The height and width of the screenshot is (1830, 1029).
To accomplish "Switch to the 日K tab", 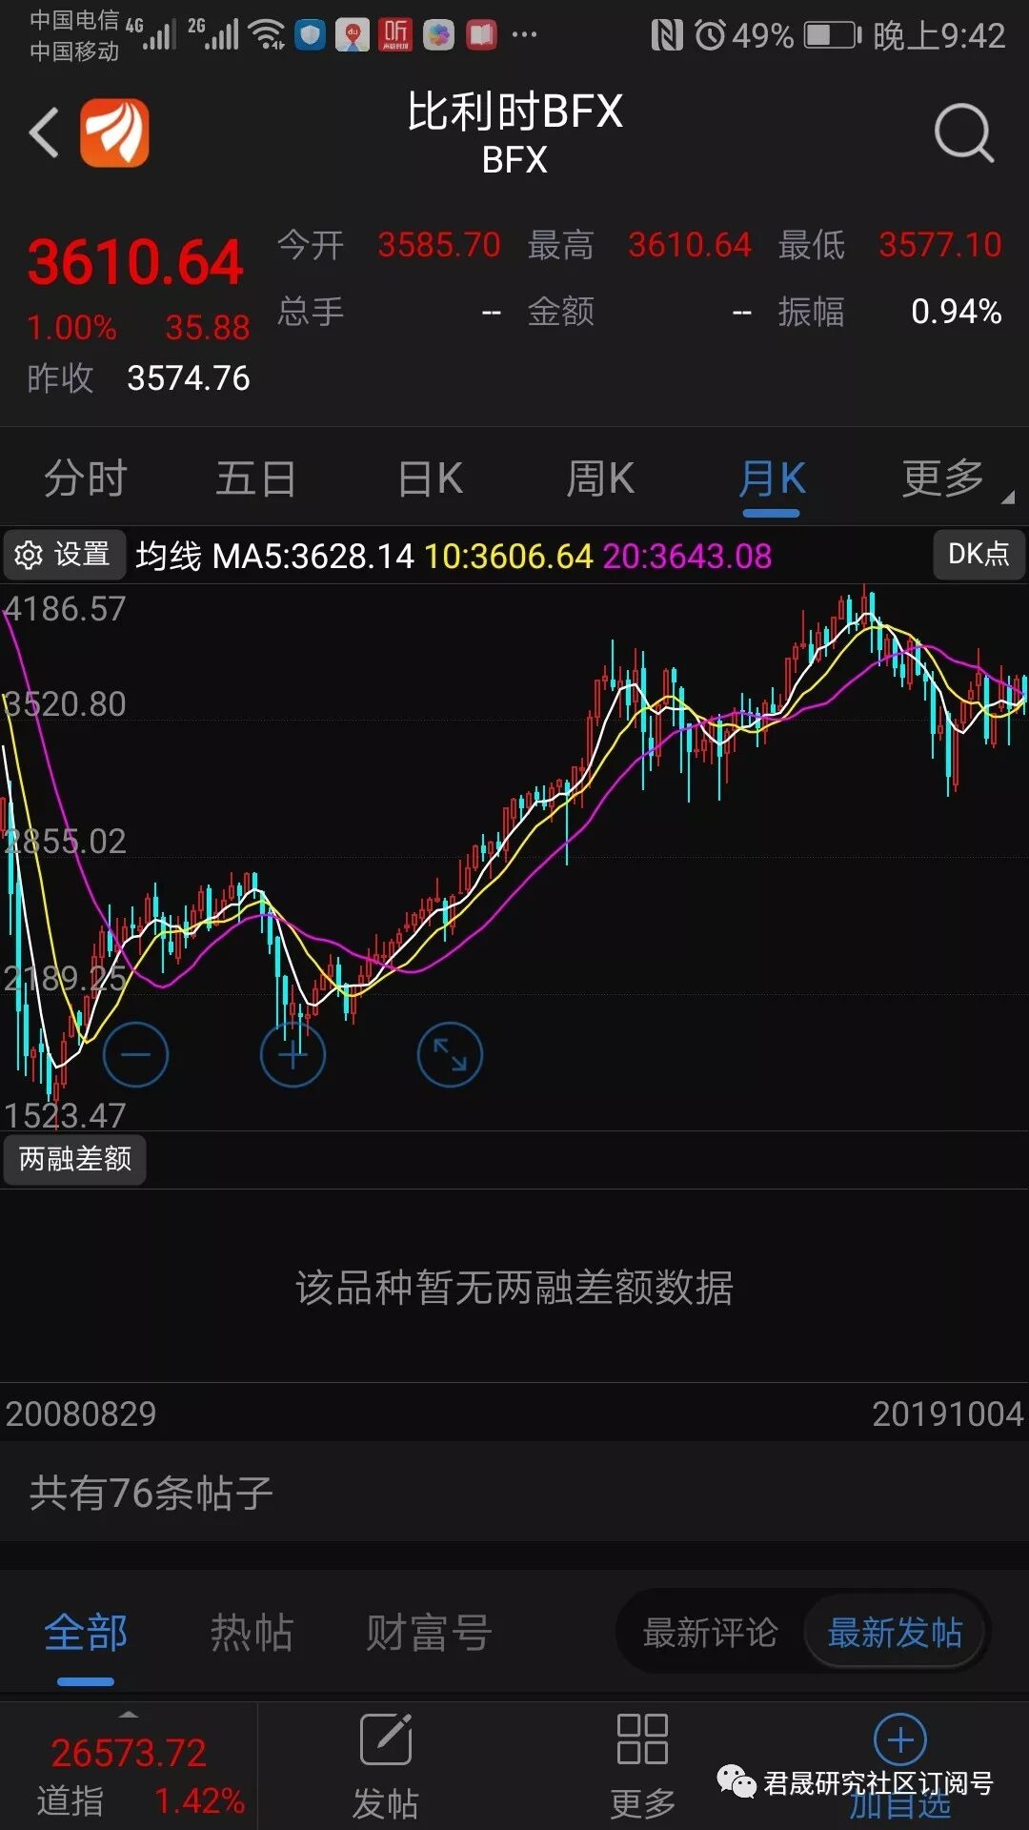I will pyautogui.click(x=431, y=478).
